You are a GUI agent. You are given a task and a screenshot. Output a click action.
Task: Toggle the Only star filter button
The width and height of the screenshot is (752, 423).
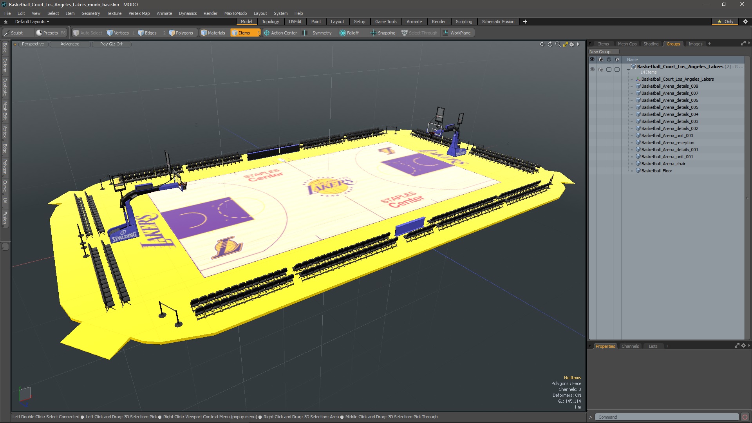click(725, 22)
